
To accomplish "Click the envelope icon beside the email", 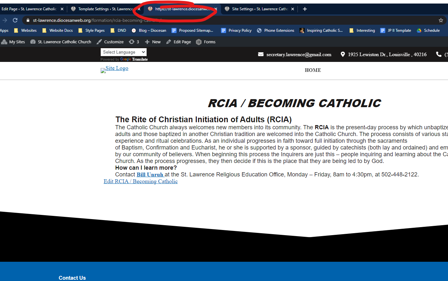I will (x=261, y=55).
